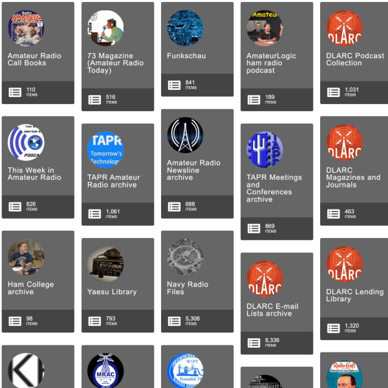
Task: Click TAPR Meetings and Conferences icon
Action: tap(265, 150)
